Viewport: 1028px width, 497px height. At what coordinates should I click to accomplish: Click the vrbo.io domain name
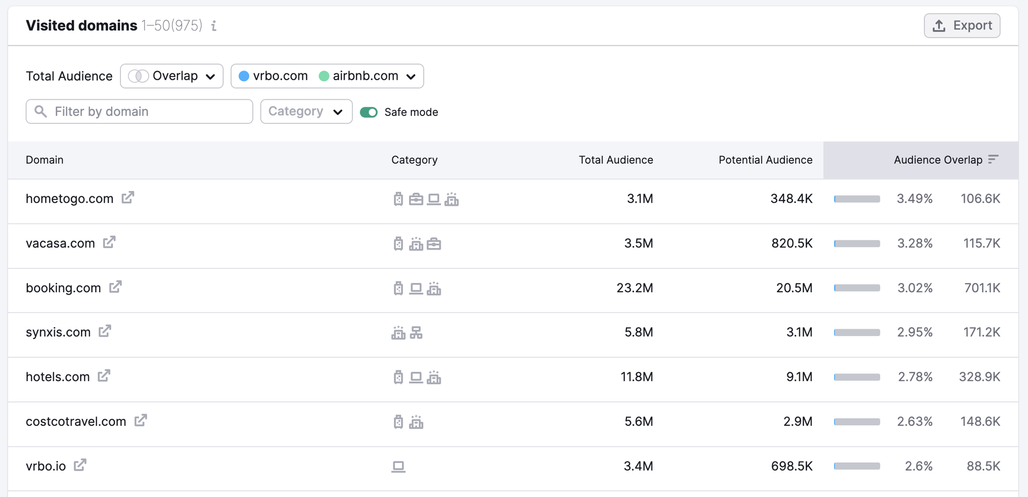coord(46,466)
